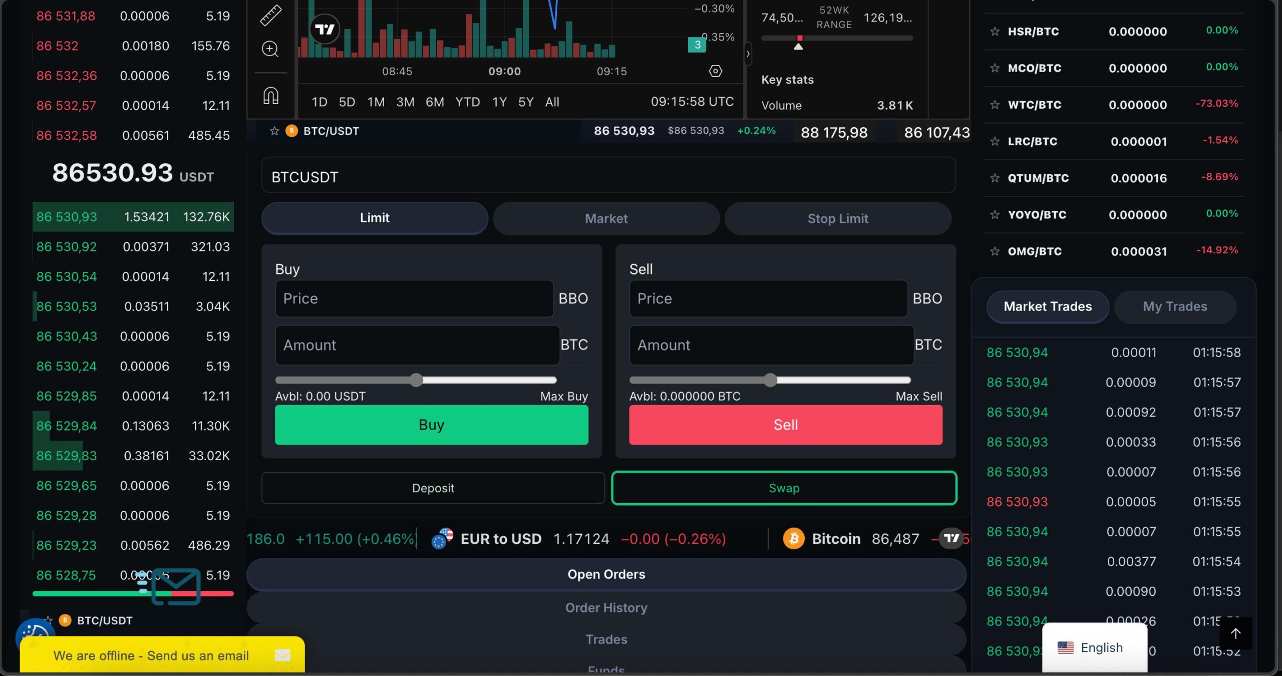Click the Buy Price input field
The width and height of the screenshot is (1282, 676).
(x=414, y=298)
